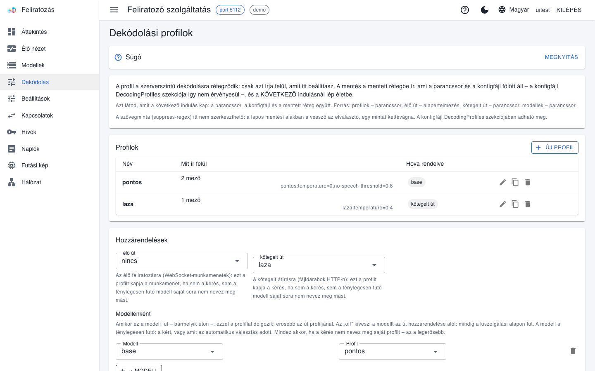Edit the laza profile pencil icon
Image resolution: width=595 pixels, height=371 pixels.
(503, 204)
